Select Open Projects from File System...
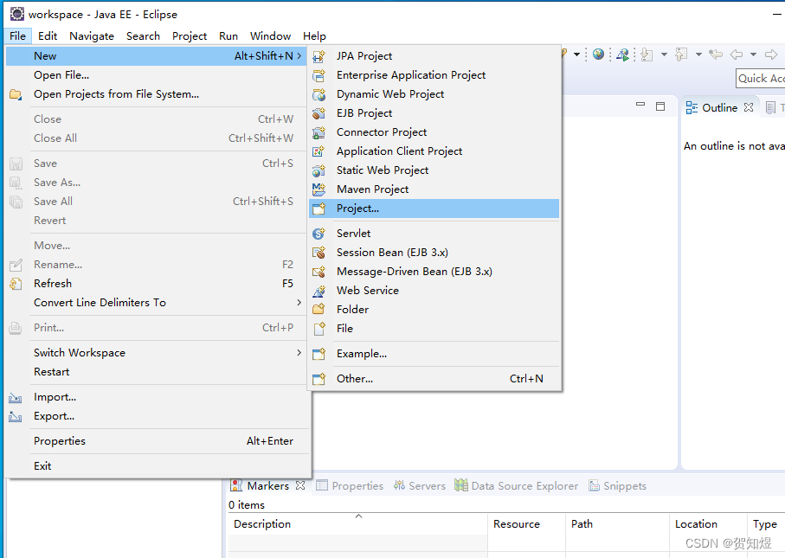Image resolution: width=785 pixels, height=558 pixels. pos(156,94)
